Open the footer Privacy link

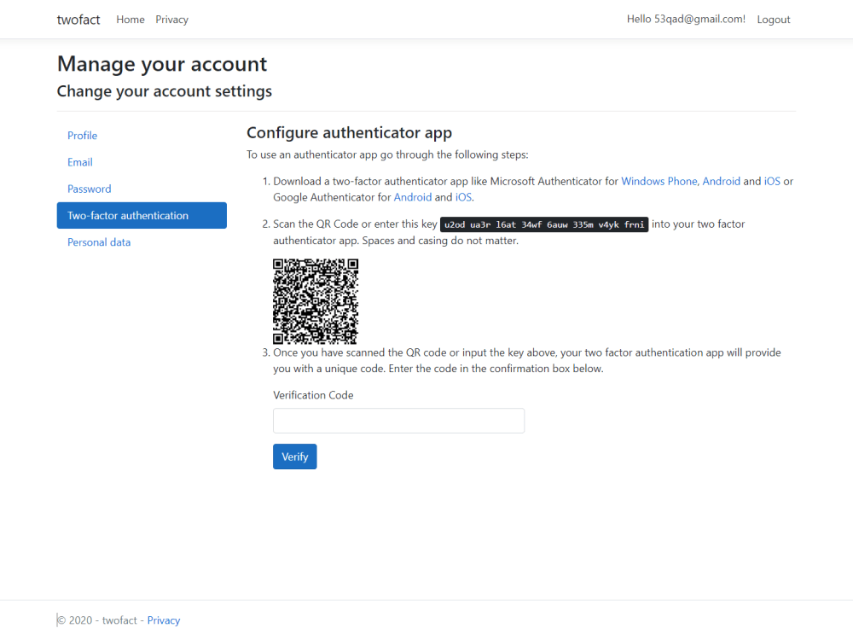point(163,620)
